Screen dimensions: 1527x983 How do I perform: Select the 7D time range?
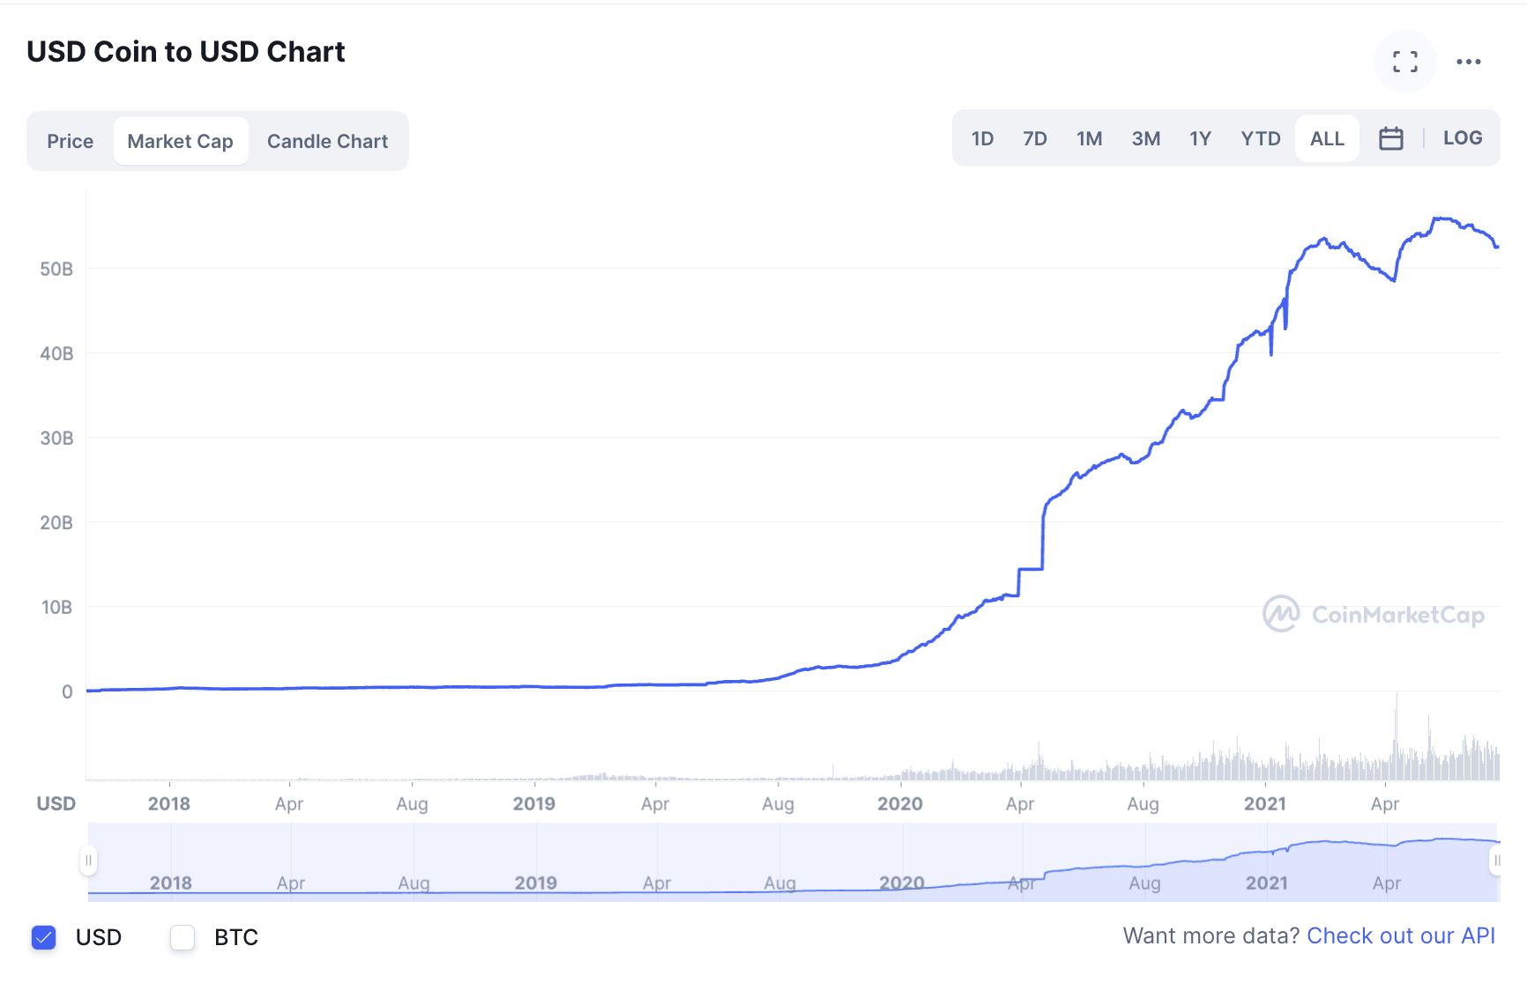[x=1034, y=137]
